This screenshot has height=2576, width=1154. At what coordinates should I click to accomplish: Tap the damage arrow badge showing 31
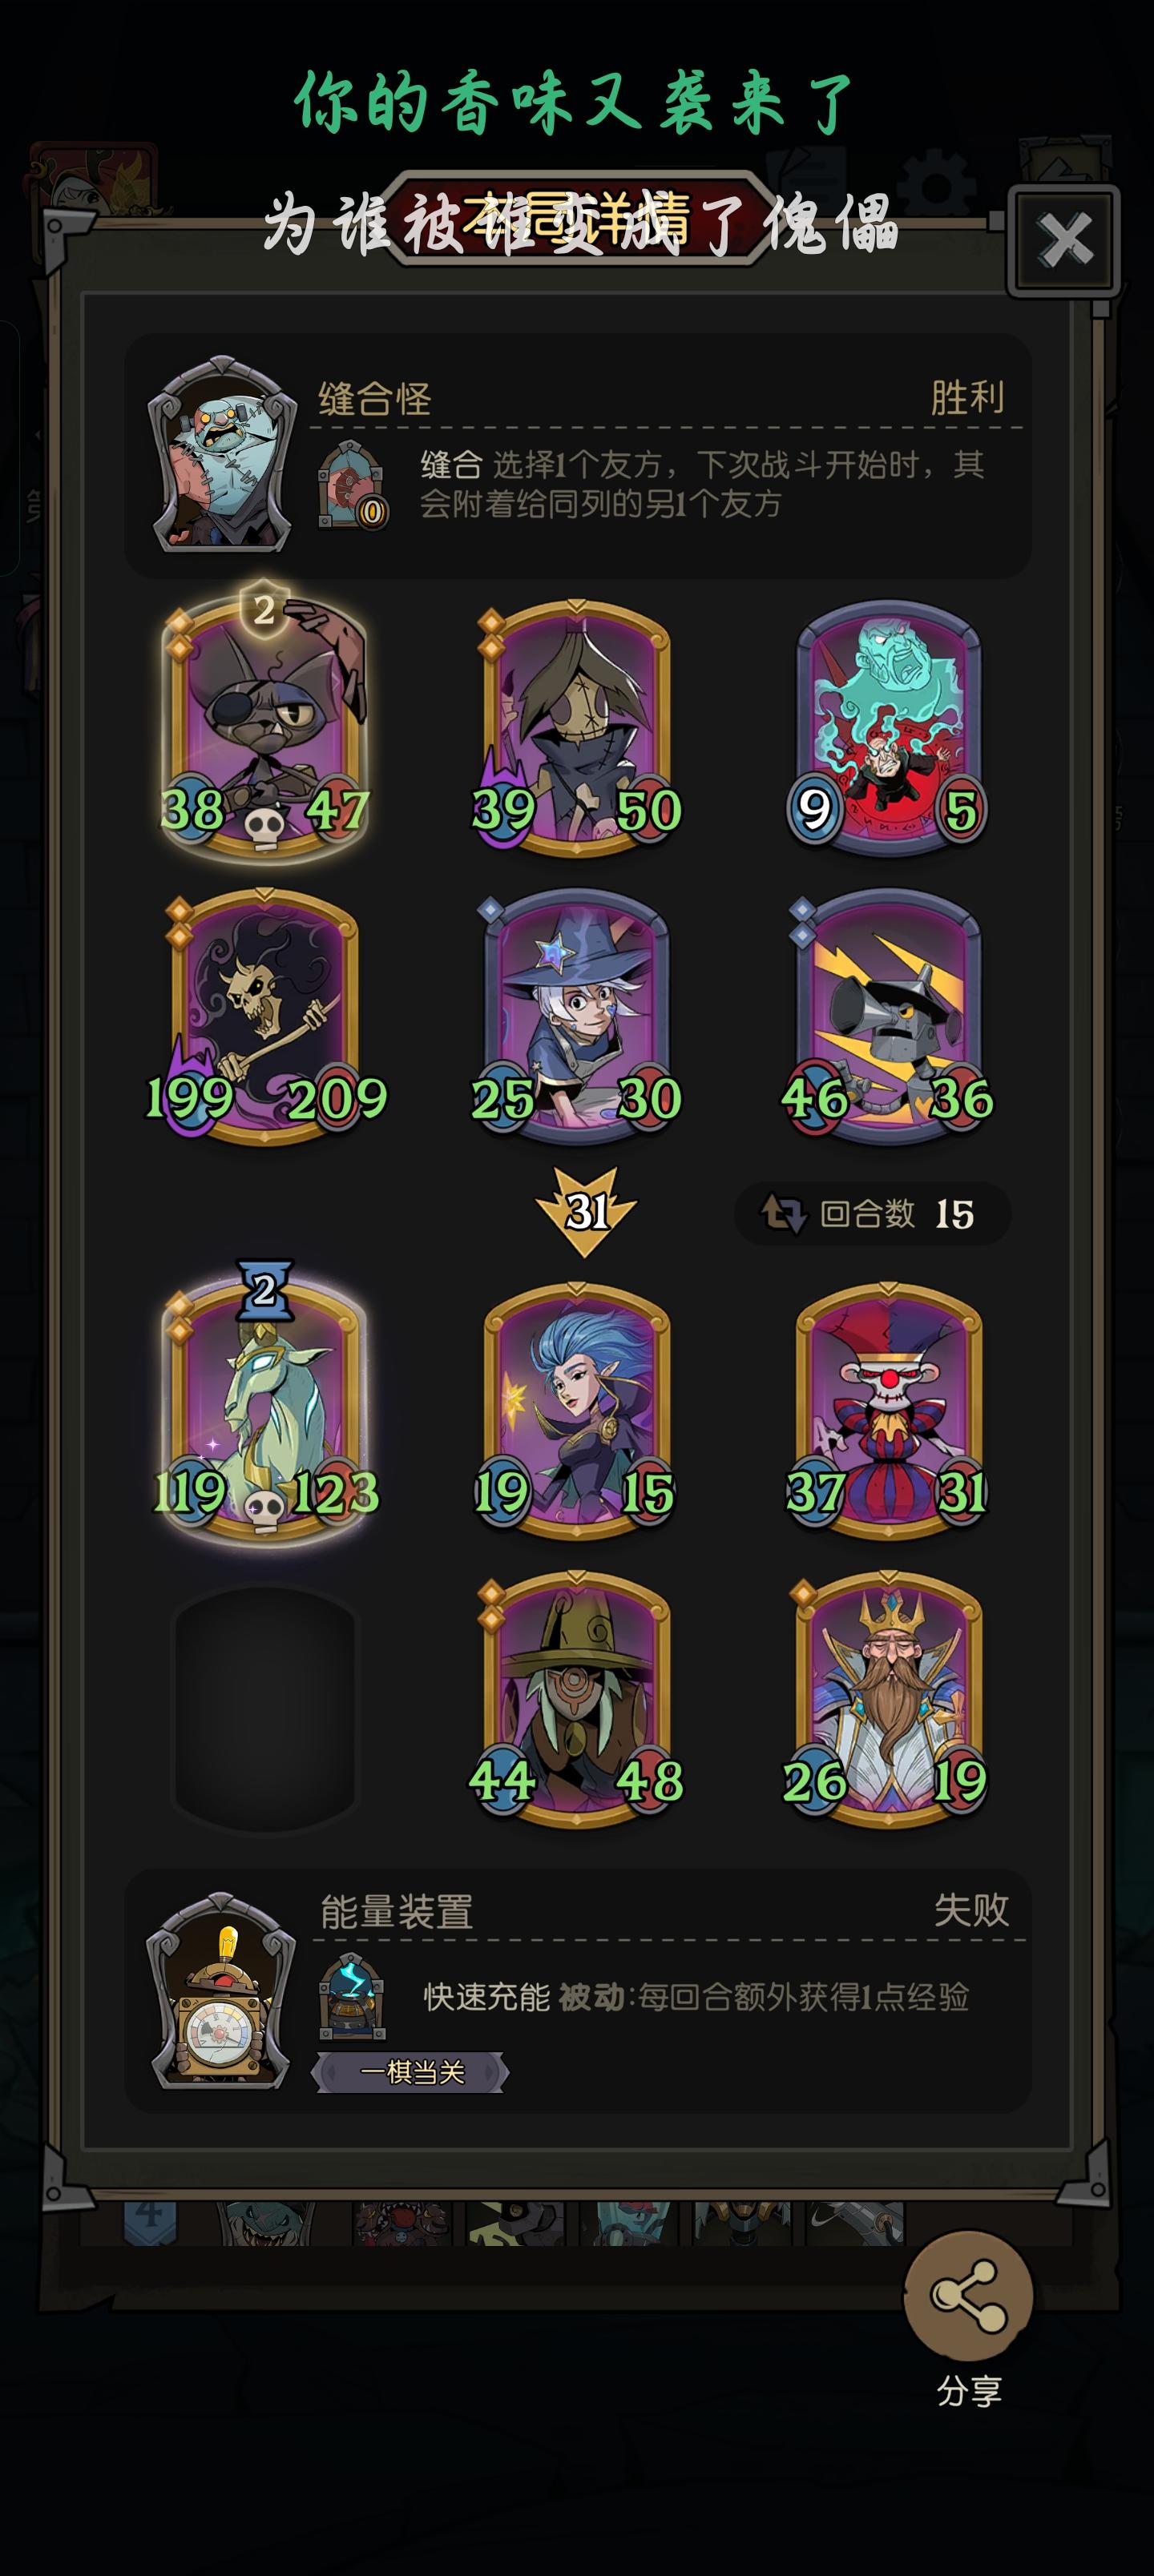pos(586,1211)
